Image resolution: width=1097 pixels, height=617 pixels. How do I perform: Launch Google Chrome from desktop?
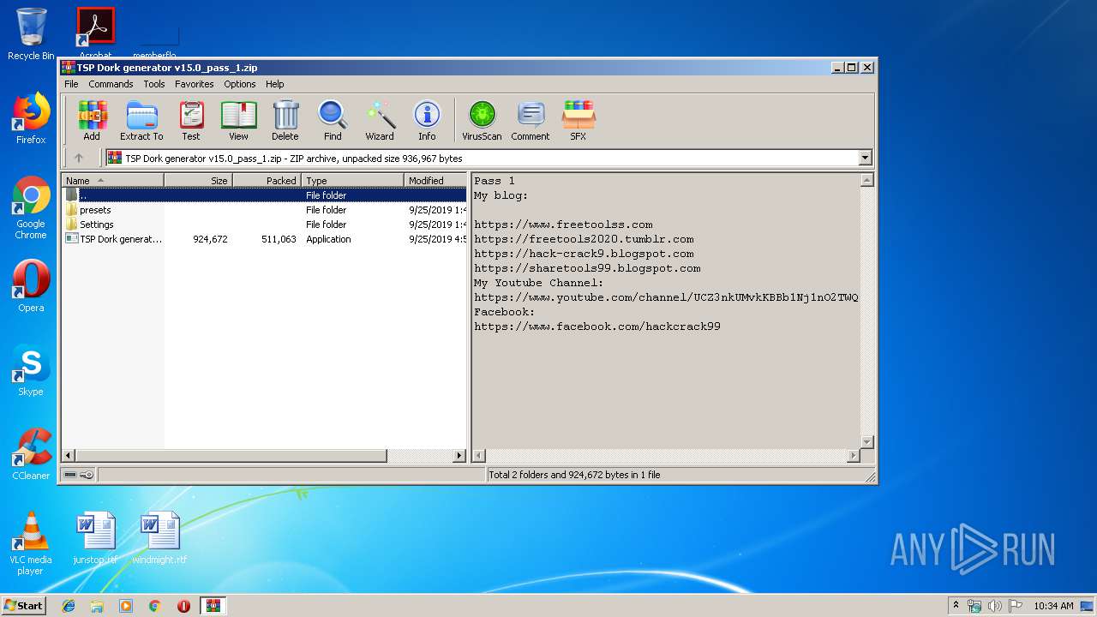[31, 208]
